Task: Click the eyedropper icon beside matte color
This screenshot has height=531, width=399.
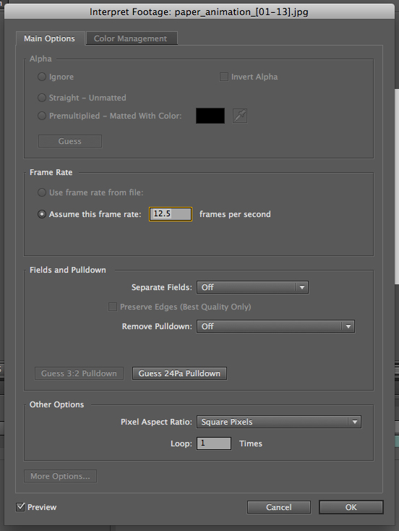Action: coord(240,116)
